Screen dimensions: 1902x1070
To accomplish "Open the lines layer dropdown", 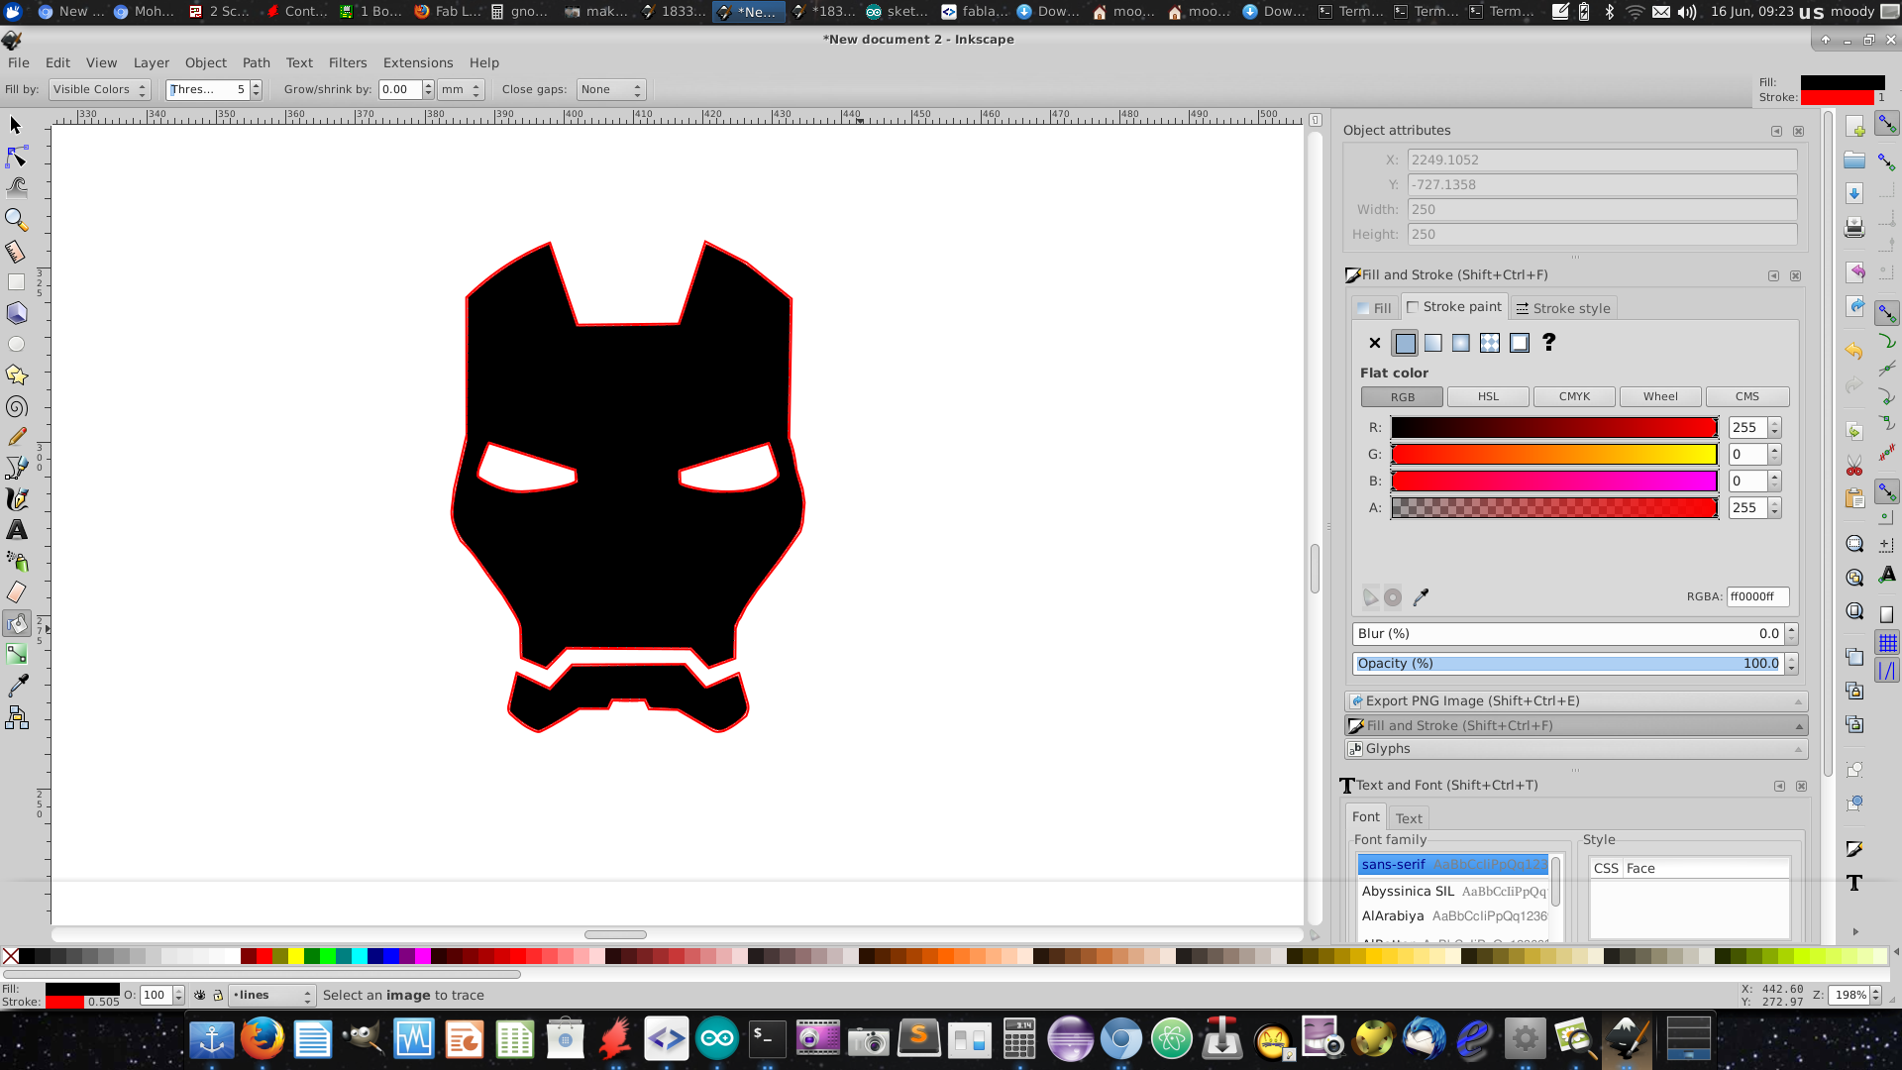I will pyautogui.click(x=271, y=996).
